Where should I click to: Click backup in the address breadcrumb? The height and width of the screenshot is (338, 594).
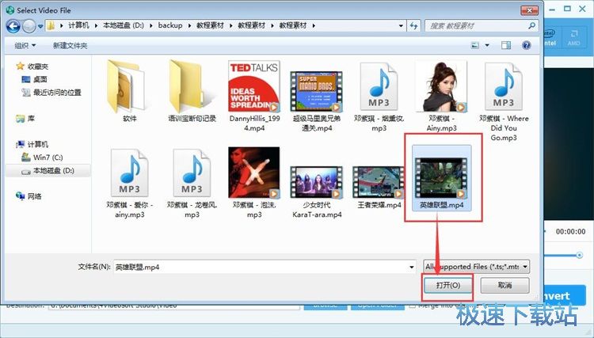pyautogui.click(x=170, y=25)
